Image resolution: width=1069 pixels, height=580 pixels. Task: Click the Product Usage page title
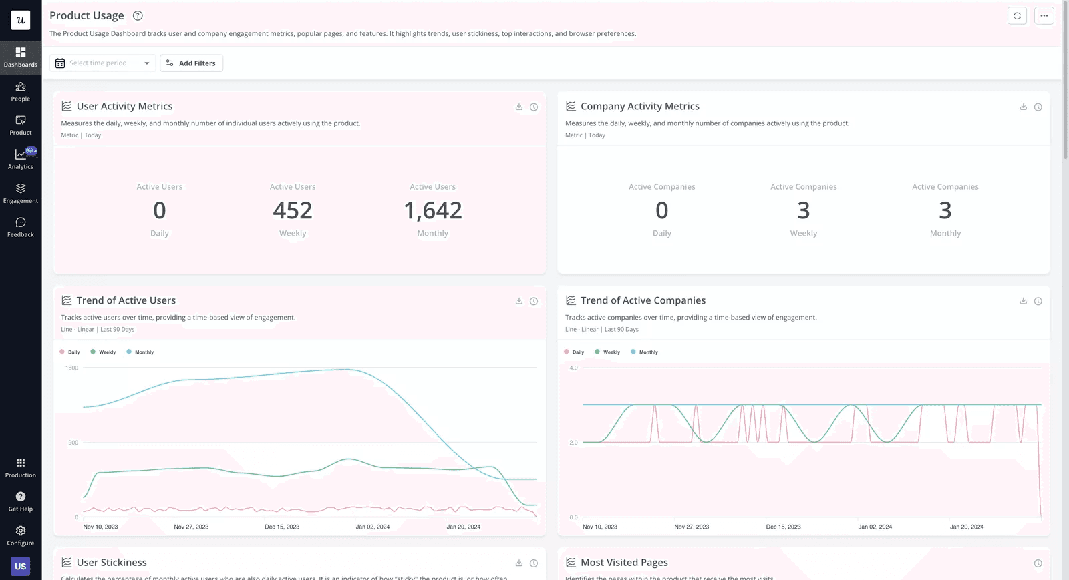pyautogui.click(x=87, y=15)
